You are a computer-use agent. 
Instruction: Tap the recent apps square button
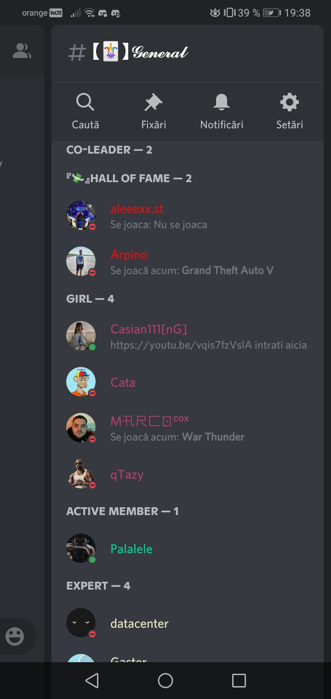point(239,681)
